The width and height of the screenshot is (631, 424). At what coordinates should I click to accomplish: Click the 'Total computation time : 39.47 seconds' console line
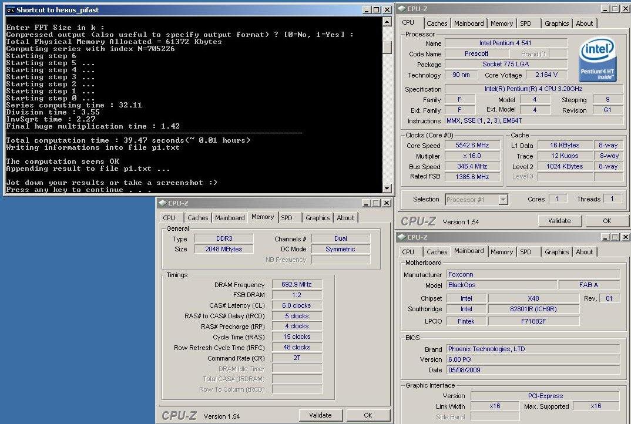[x=128, y=140]
